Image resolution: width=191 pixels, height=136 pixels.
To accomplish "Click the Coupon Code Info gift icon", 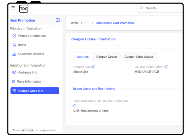I will [15, 91].
